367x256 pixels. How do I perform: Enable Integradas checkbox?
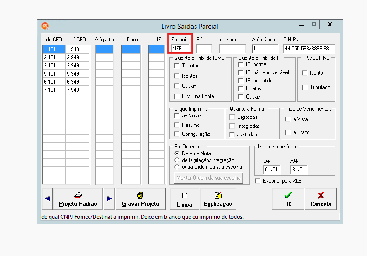232,126
